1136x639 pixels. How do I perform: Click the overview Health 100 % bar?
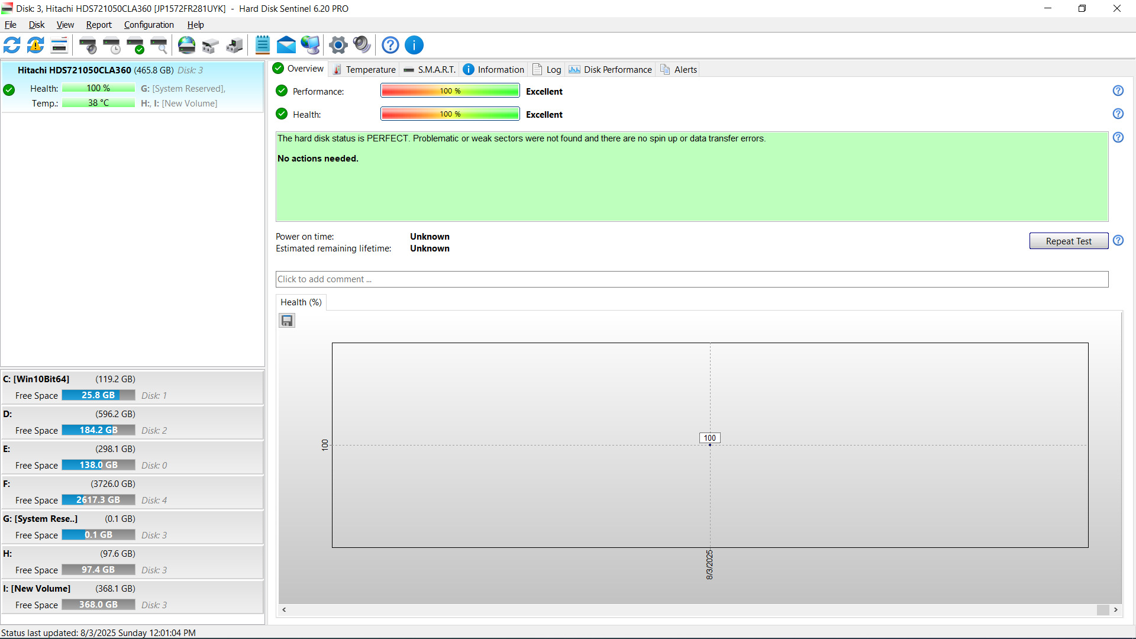[x=450, y=114]
